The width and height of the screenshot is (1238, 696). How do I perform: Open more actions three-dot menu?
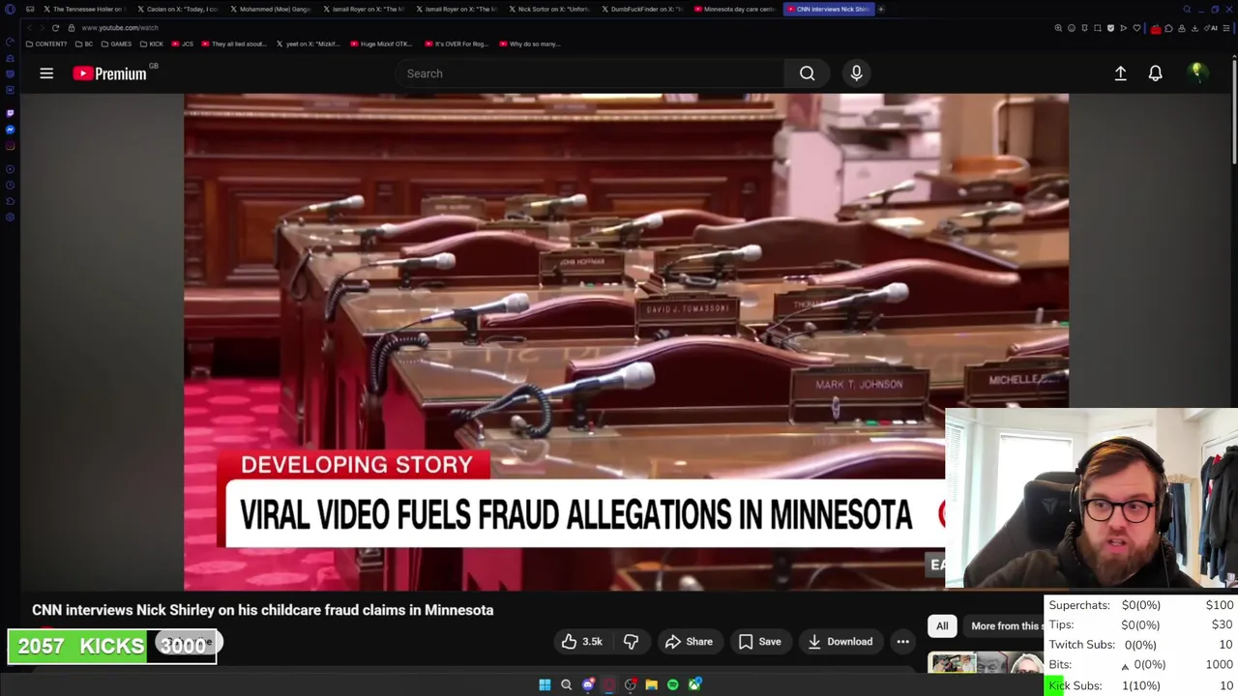902,642
